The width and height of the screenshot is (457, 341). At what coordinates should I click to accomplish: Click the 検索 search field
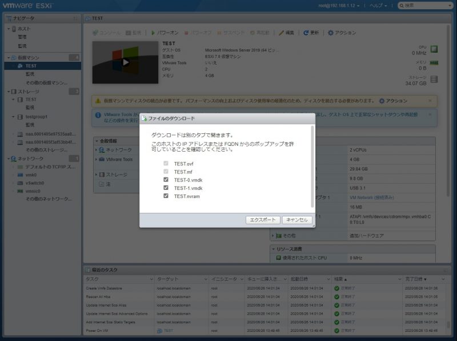pos(425,6)
